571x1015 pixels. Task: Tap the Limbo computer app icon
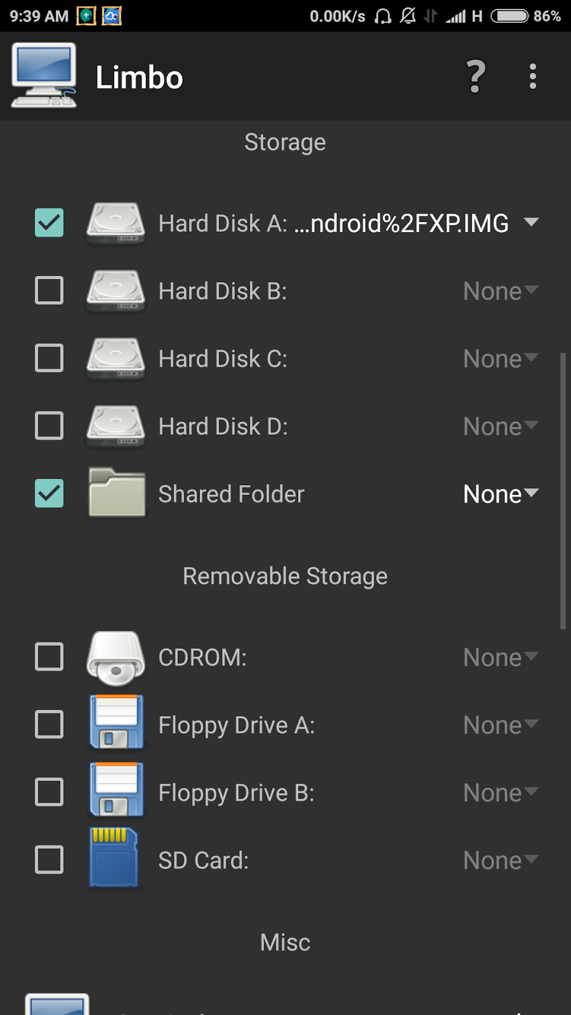coord(44,75)
